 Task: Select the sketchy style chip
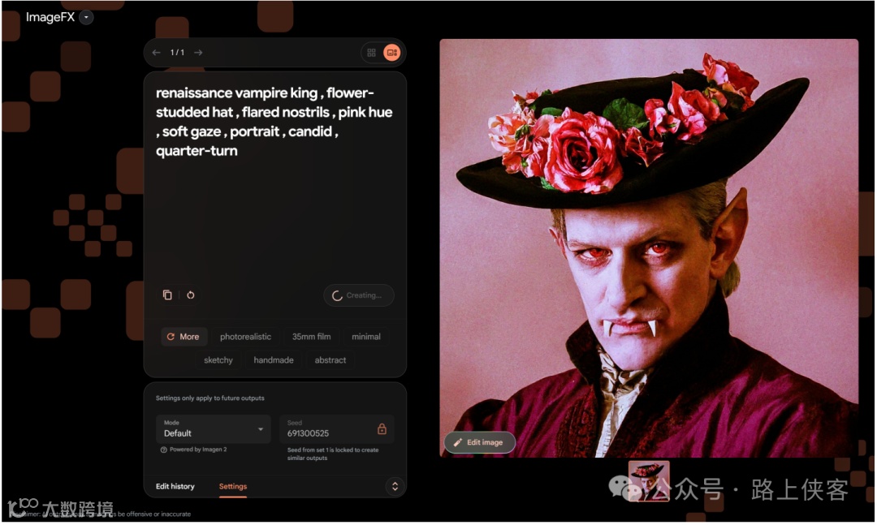tap(218, 360)
